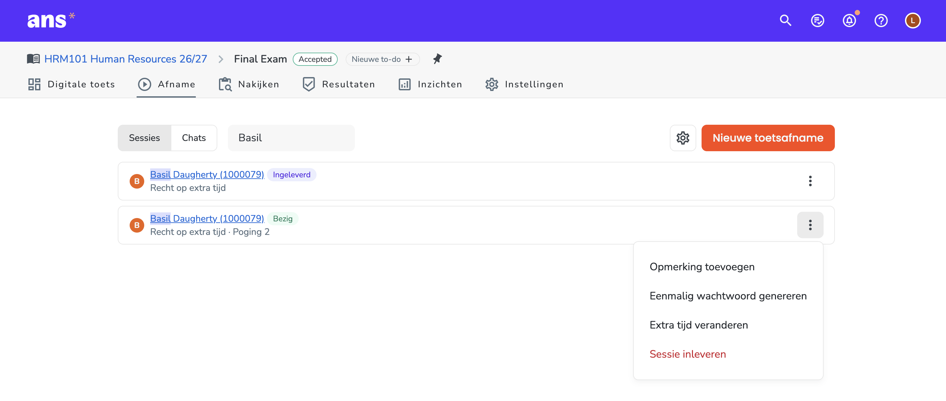Open HRM101 Human Resources 26/27 breadcrumb link
Screen dimensions: 946x401
click(125, 59)
